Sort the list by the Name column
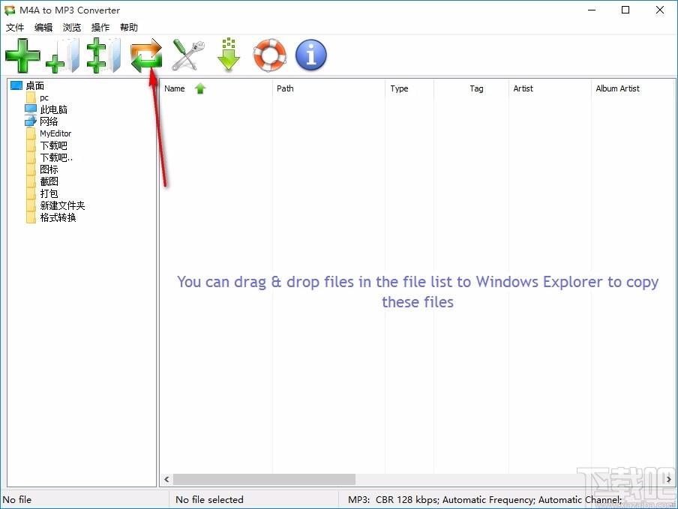The height and width of the screenshot is (509, 678). pyautogui.click(x=216, y=88)
